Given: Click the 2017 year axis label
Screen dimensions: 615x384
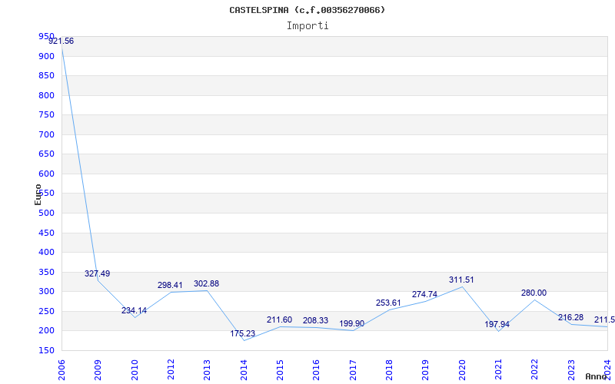Looking at the screenshot, I should (353, 370).
